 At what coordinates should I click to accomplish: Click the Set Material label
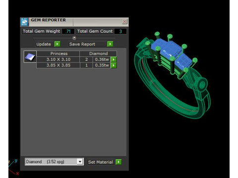[x=100, y=162]
